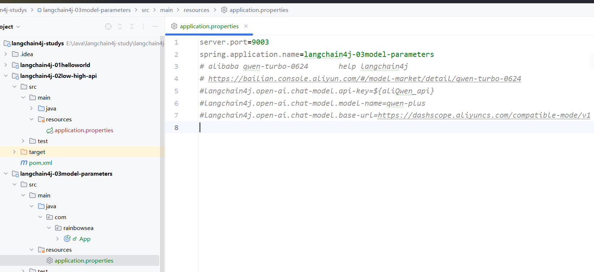The image size is (594, 272).
Task: Click the src breadcrumb
Action: click(x=145, y=10)
